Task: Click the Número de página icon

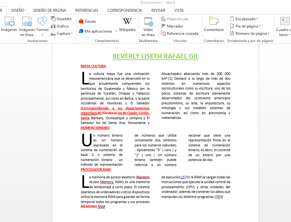Action: click(232, 33)
